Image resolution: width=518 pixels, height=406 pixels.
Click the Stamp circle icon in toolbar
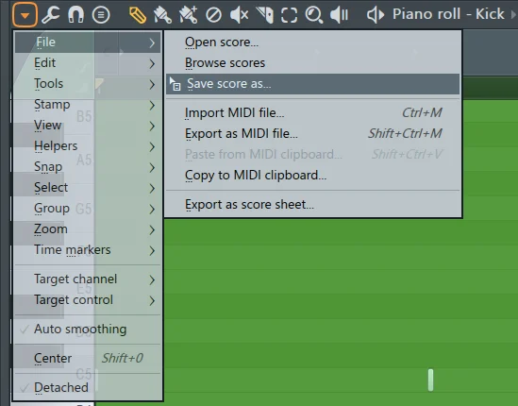click(101, 15)
